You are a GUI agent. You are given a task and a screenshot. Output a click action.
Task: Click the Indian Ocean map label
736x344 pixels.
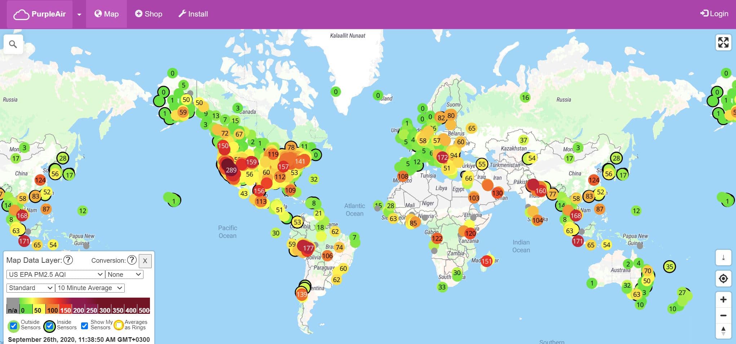(x=521, y=246)
